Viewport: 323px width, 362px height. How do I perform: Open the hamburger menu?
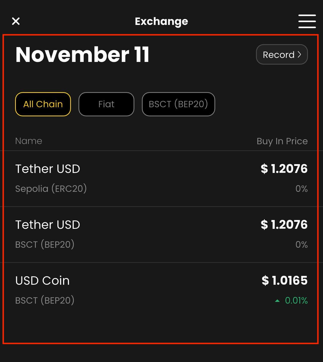[x=307, y=21]
